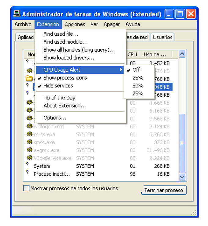Screen dimensions: 208x226
Task: Minimize the Task Manager window
Action: [x=169, y=14]
